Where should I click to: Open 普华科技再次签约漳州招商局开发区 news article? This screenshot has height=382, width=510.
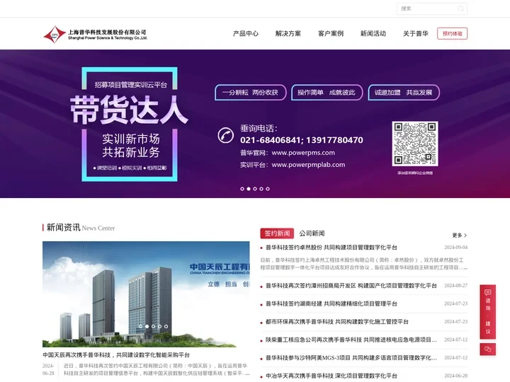(351, 286)
